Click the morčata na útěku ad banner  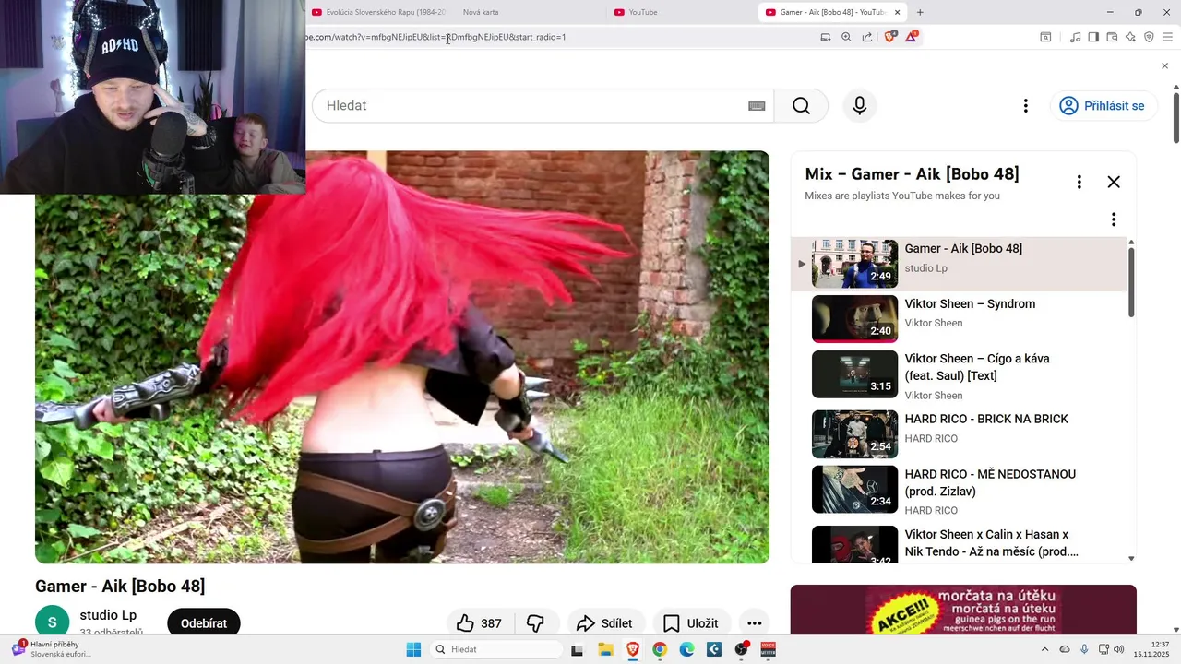[x=963, y=610]
